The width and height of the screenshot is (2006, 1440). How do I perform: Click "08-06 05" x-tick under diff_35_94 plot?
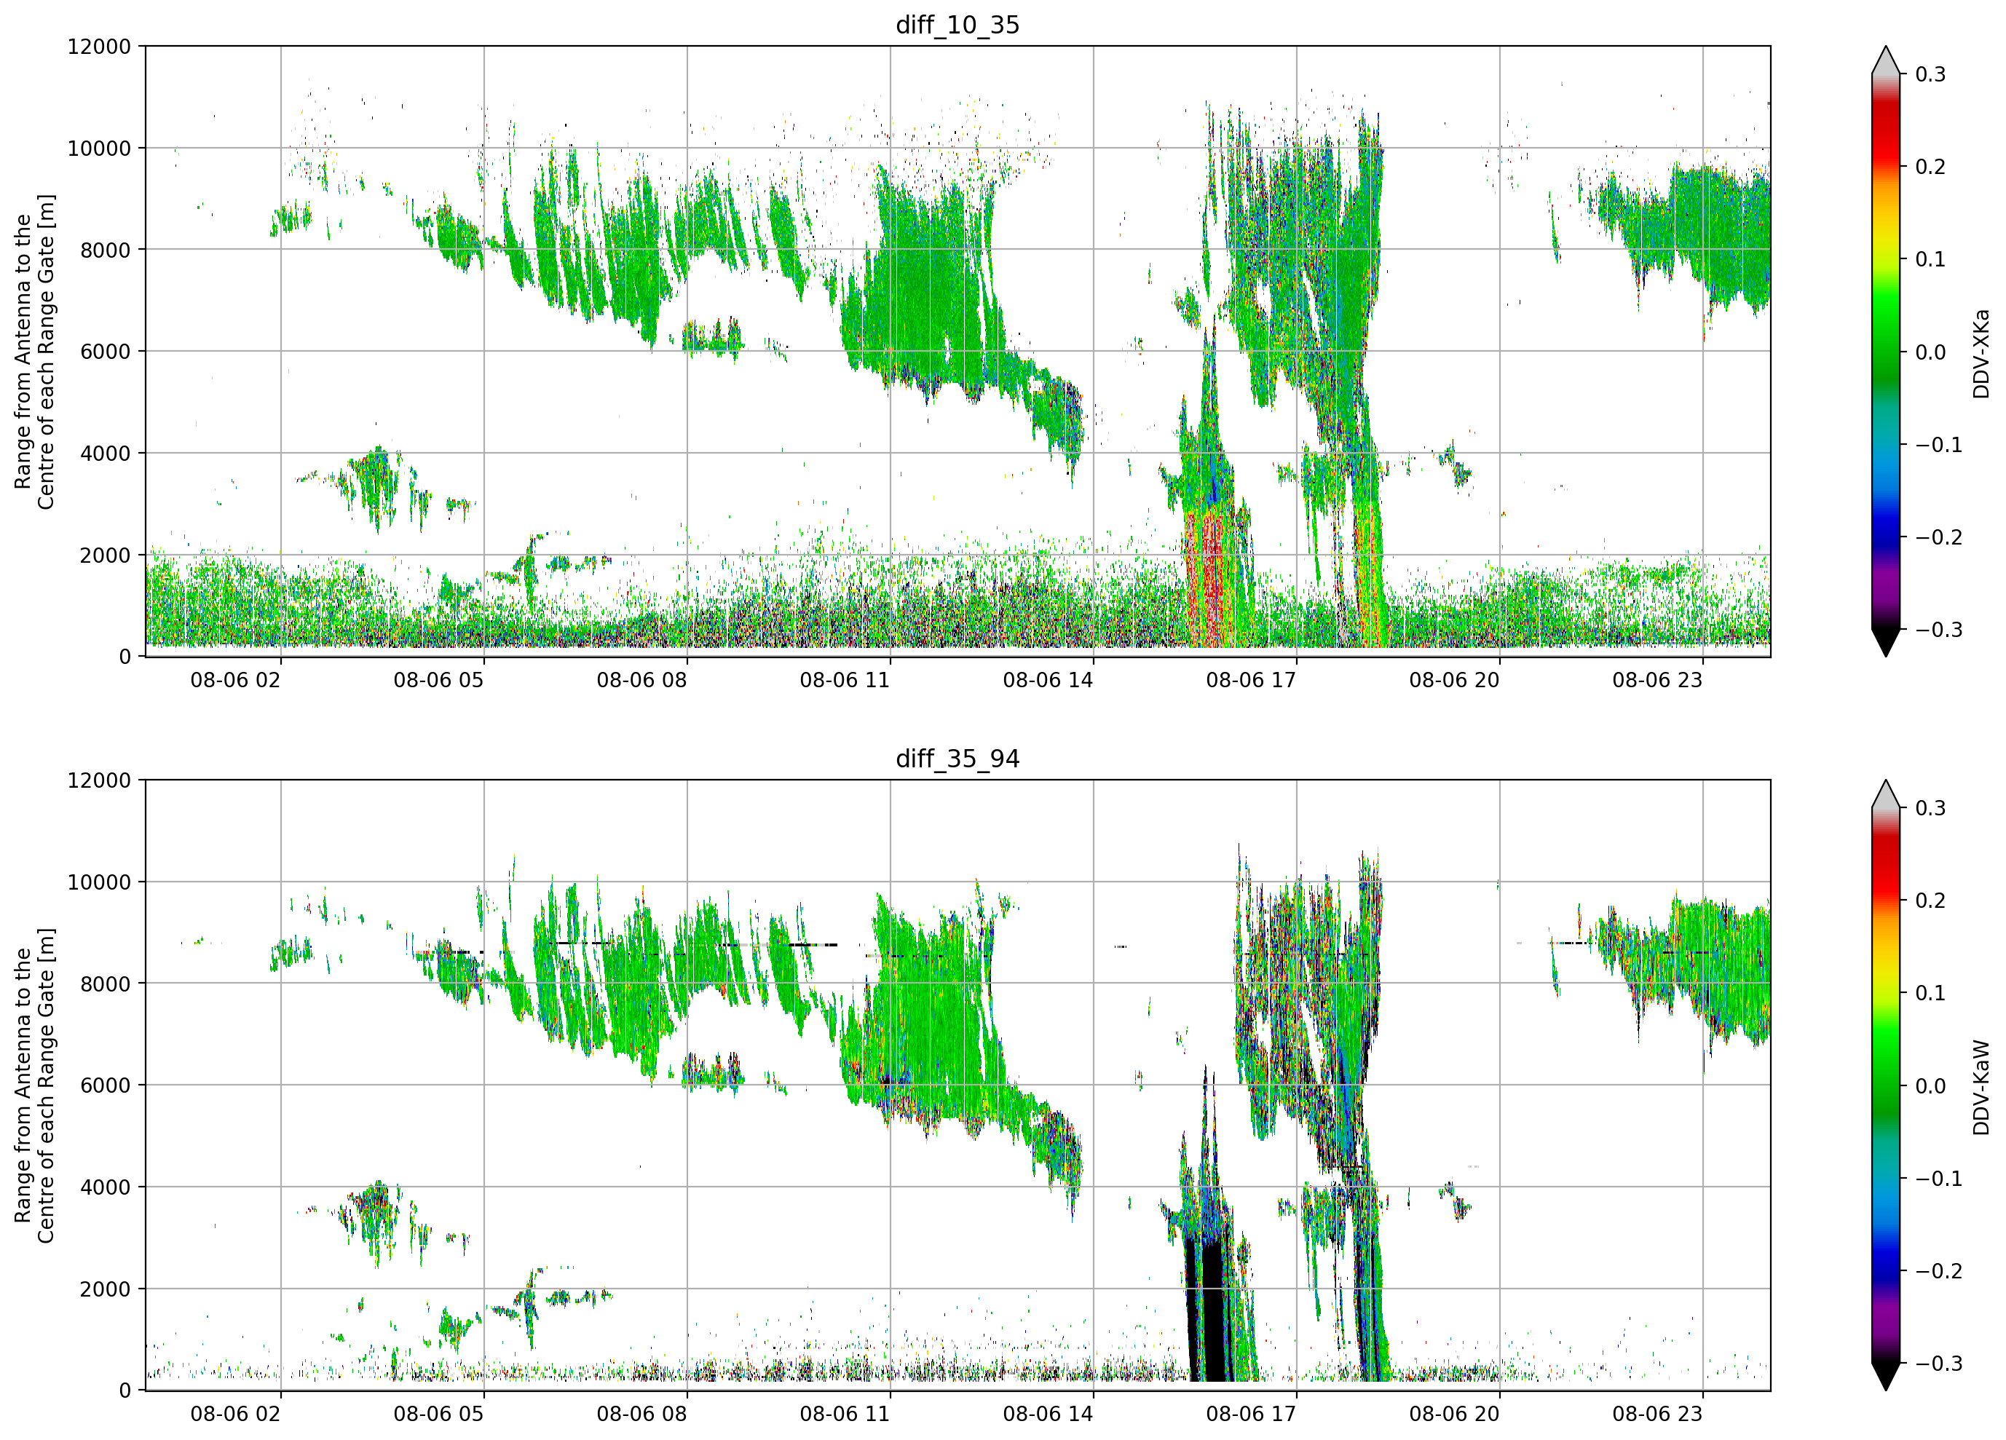439,1414
